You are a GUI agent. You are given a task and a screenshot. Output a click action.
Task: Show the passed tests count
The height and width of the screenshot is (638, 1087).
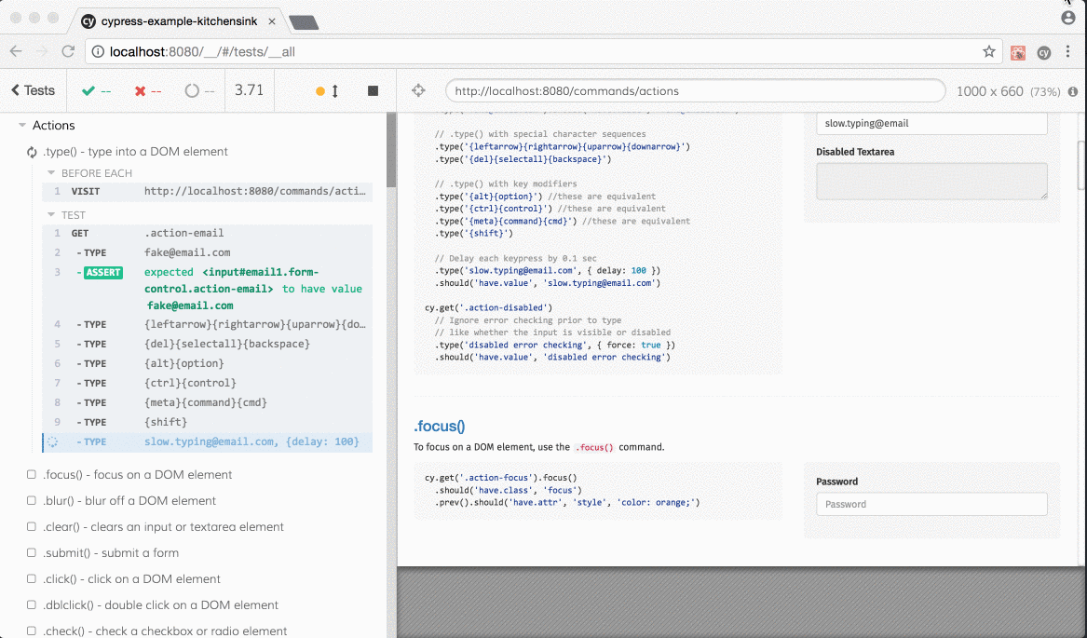(x=96, y=91)
